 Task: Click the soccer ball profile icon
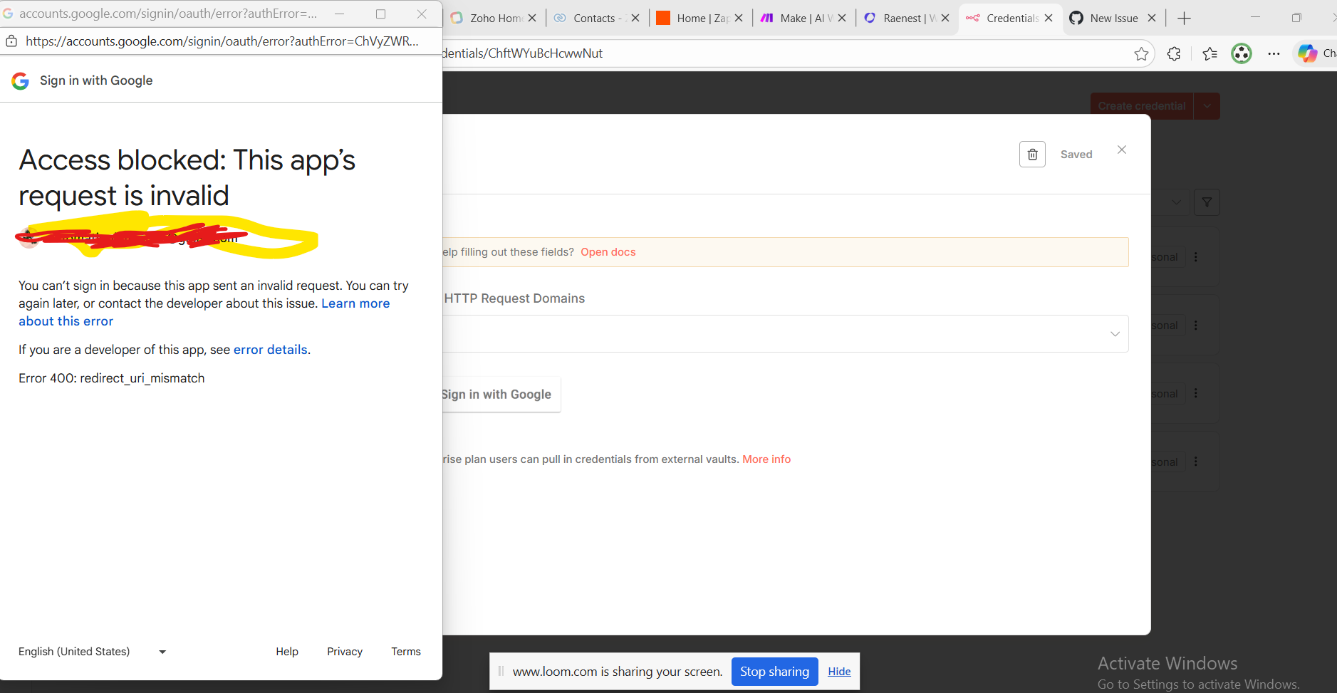tap(1242, 53)
